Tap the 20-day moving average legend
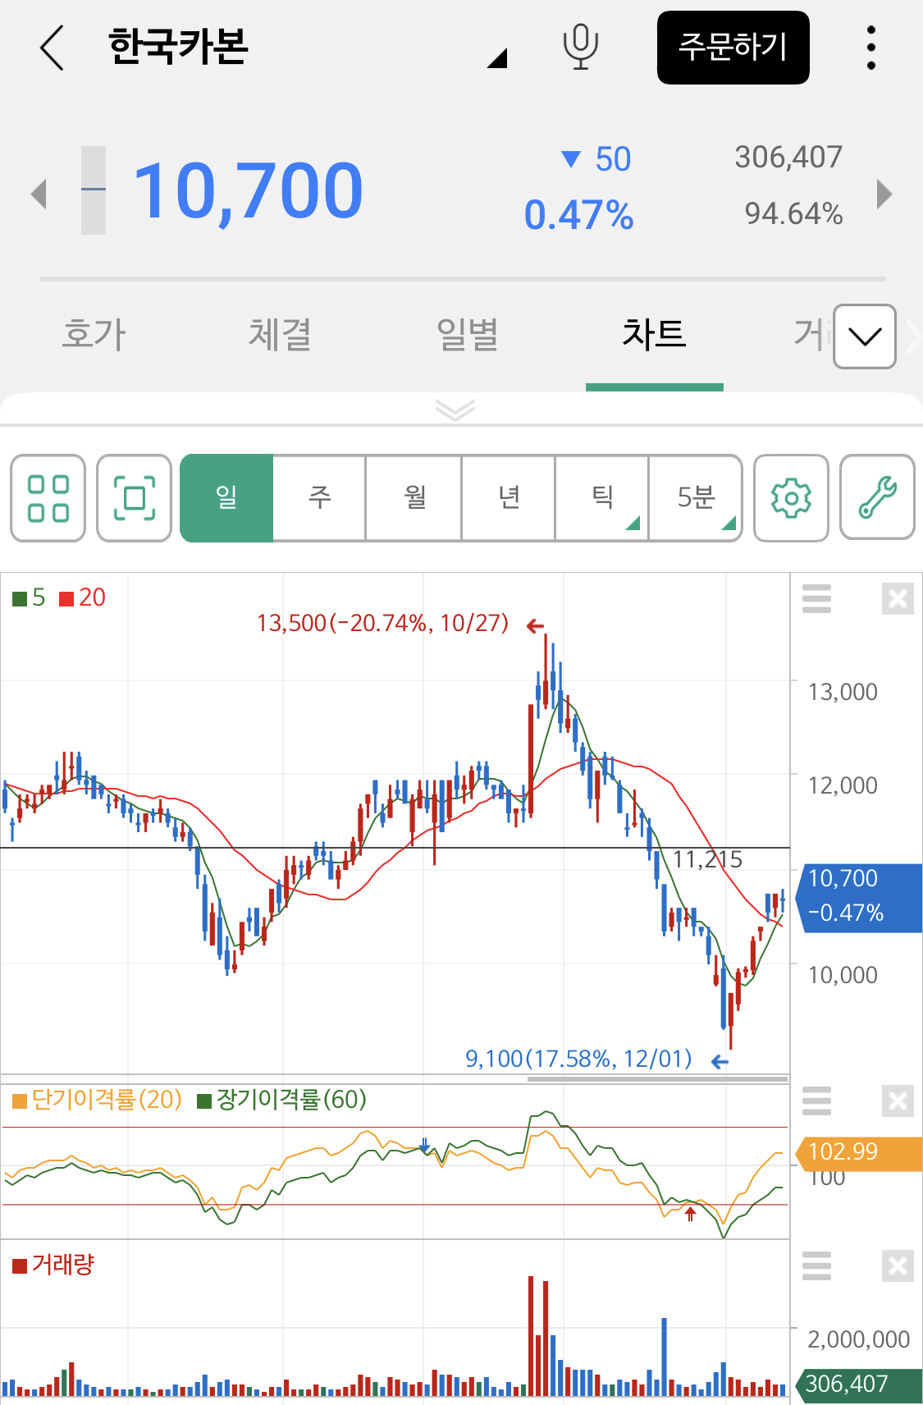Image resolution: width=923 pixels, height=1405 pixels. (83, 597)
